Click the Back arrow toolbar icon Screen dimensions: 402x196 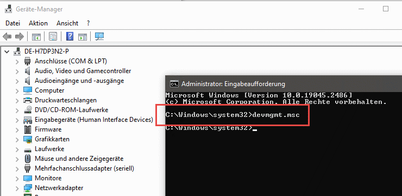(7, 36)
